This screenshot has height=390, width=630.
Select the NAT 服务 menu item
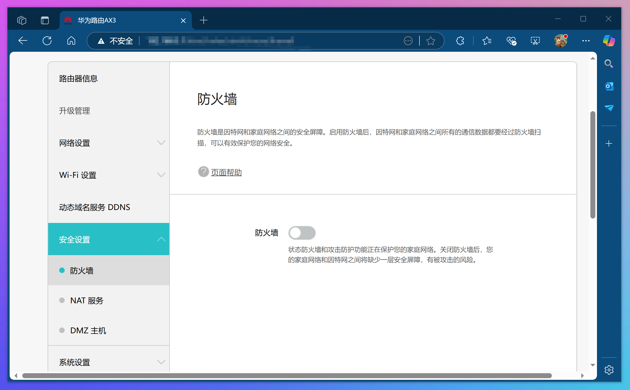87,300
